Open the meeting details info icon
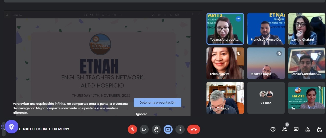Image resolution: width=326 pixels, height=138 pixels. coord(273,129)
